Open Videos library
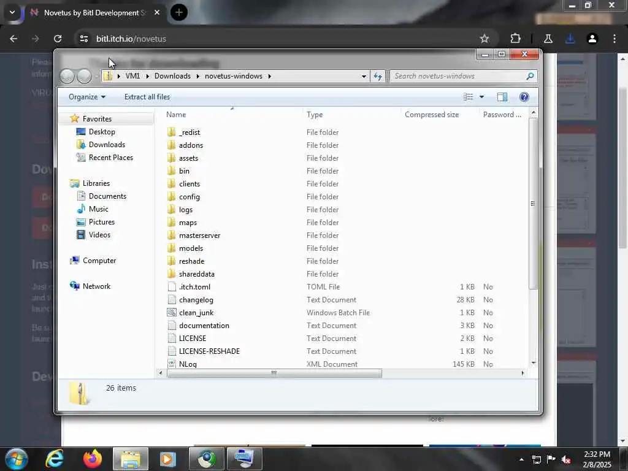Screen dimensions: 628x471 point(99,235)
